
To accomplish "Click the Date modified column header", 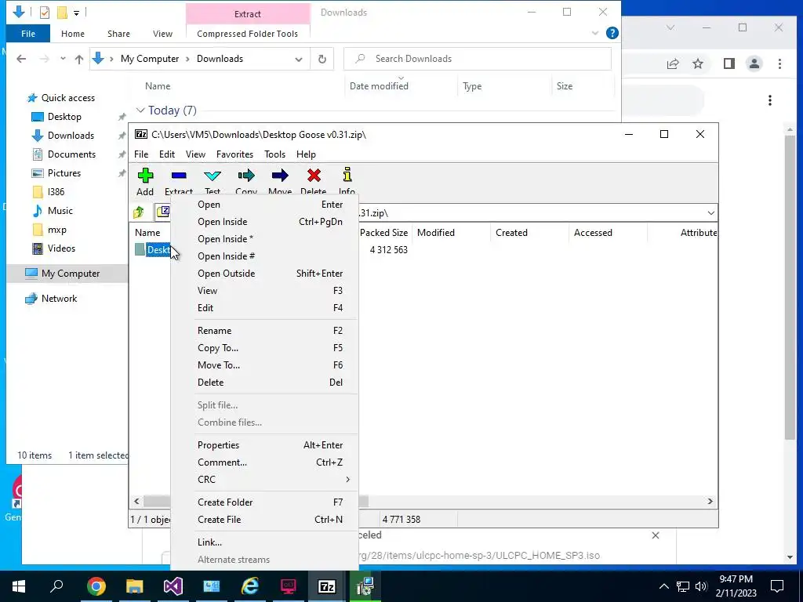I will point(379,86).
